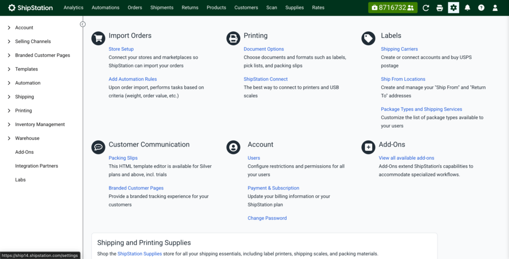Open the Products menu

click(x=216, y=8)
